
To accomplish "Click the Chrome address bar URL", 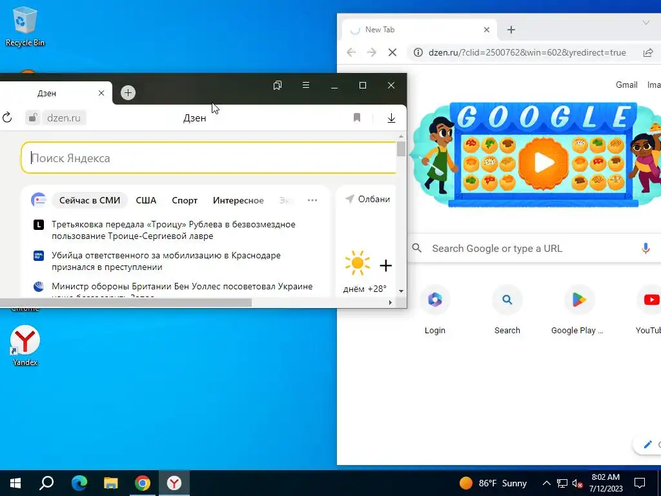I will (527, 52).
